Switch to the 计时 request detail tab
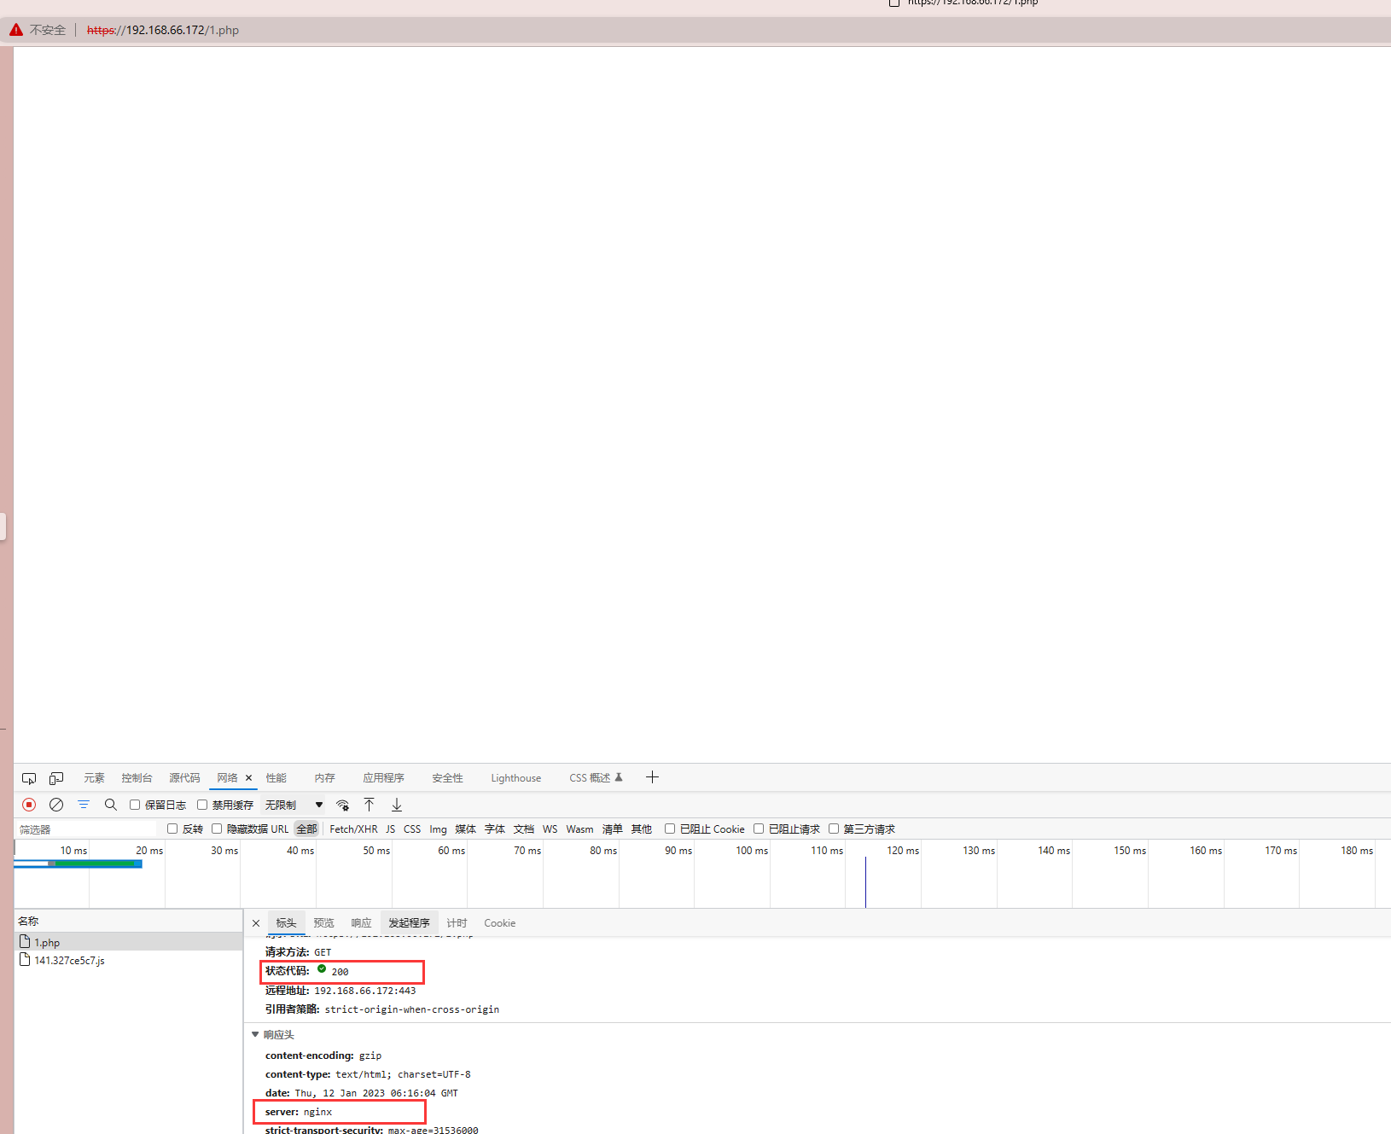1391x1134 pixels. (x=457, y=923)
